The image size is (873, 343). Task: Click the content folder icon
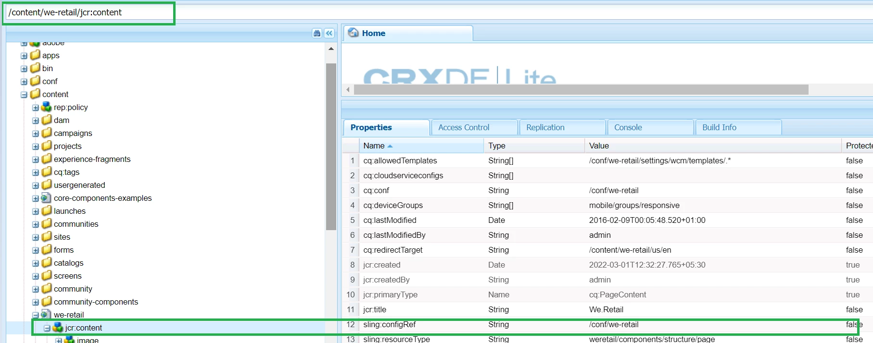35,94
